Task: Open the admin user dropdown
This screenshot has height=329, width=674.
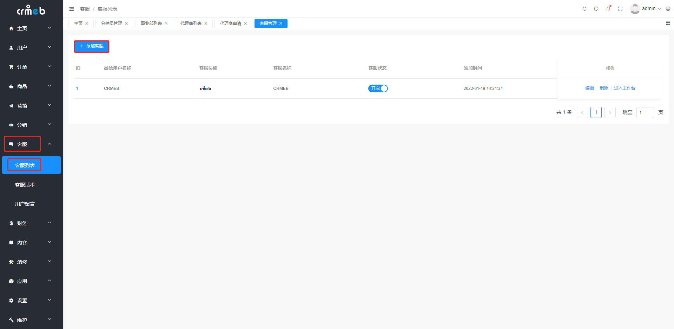Action: point(652,9)
